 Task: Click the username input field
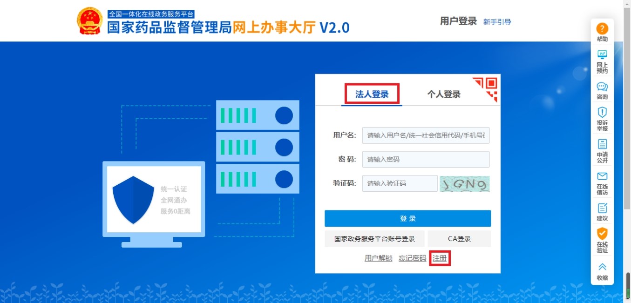click(x=425, y=135)
